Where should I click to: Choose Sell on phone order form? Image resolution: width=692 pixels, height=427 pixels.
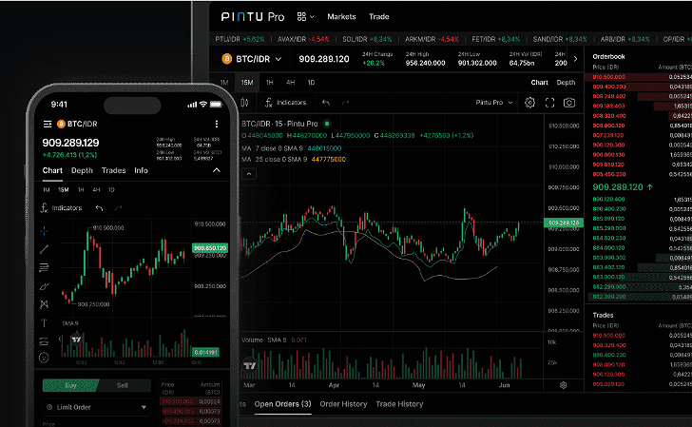click(x=123, y=385)
